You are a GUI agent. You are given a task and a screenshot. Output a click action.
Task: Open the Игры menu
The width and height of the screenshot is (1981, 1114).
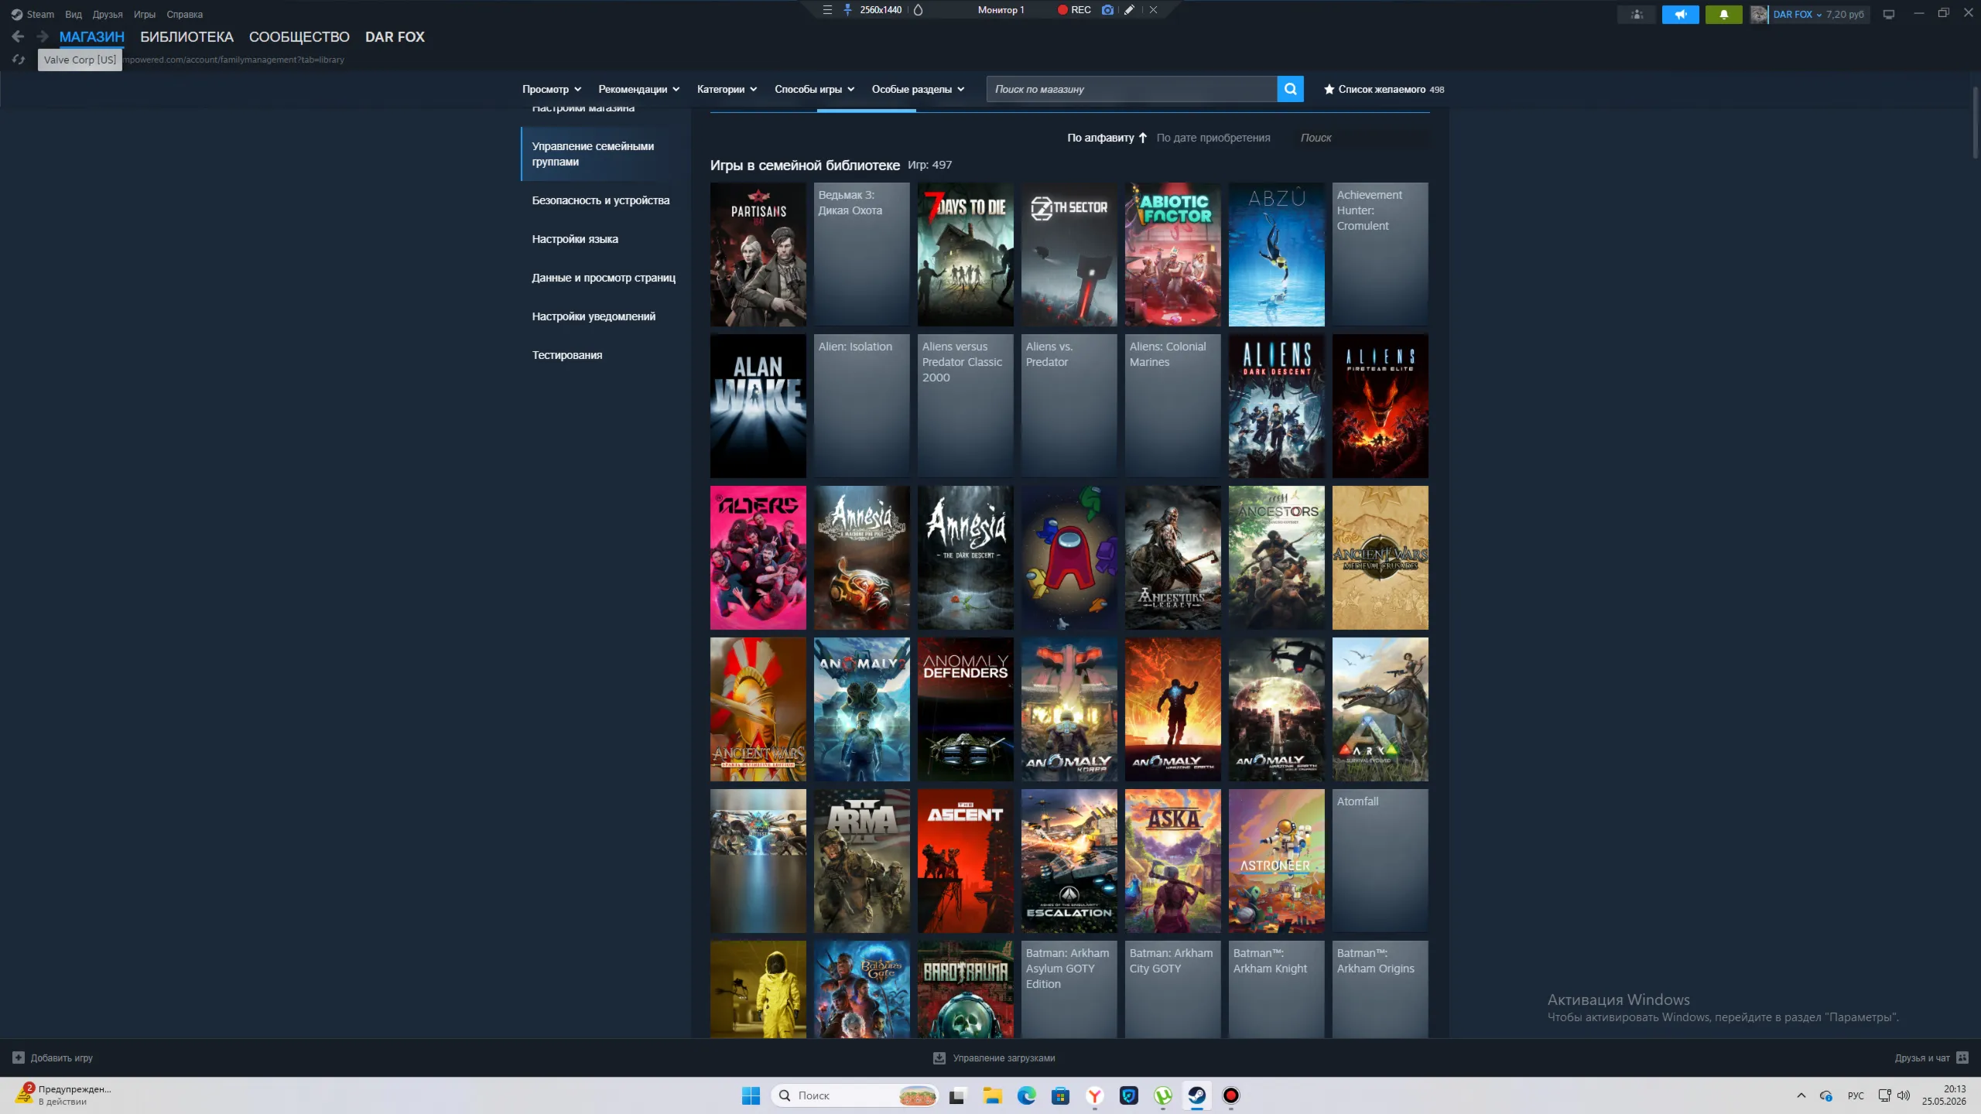pos(145,14)
